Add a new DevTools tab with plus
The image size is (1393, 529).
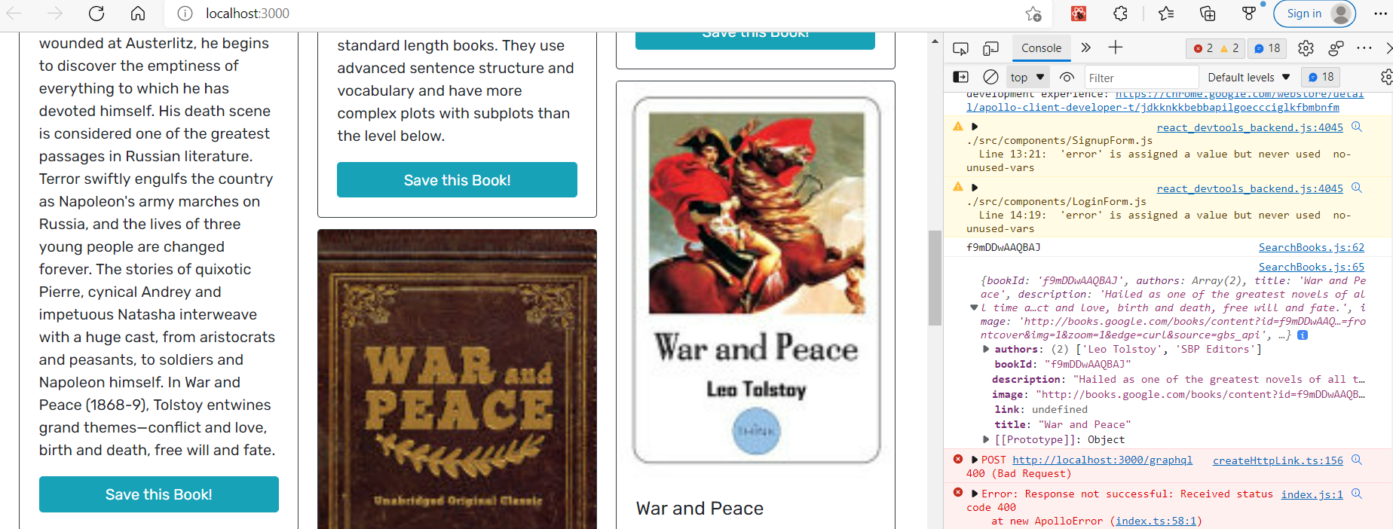1116,47
